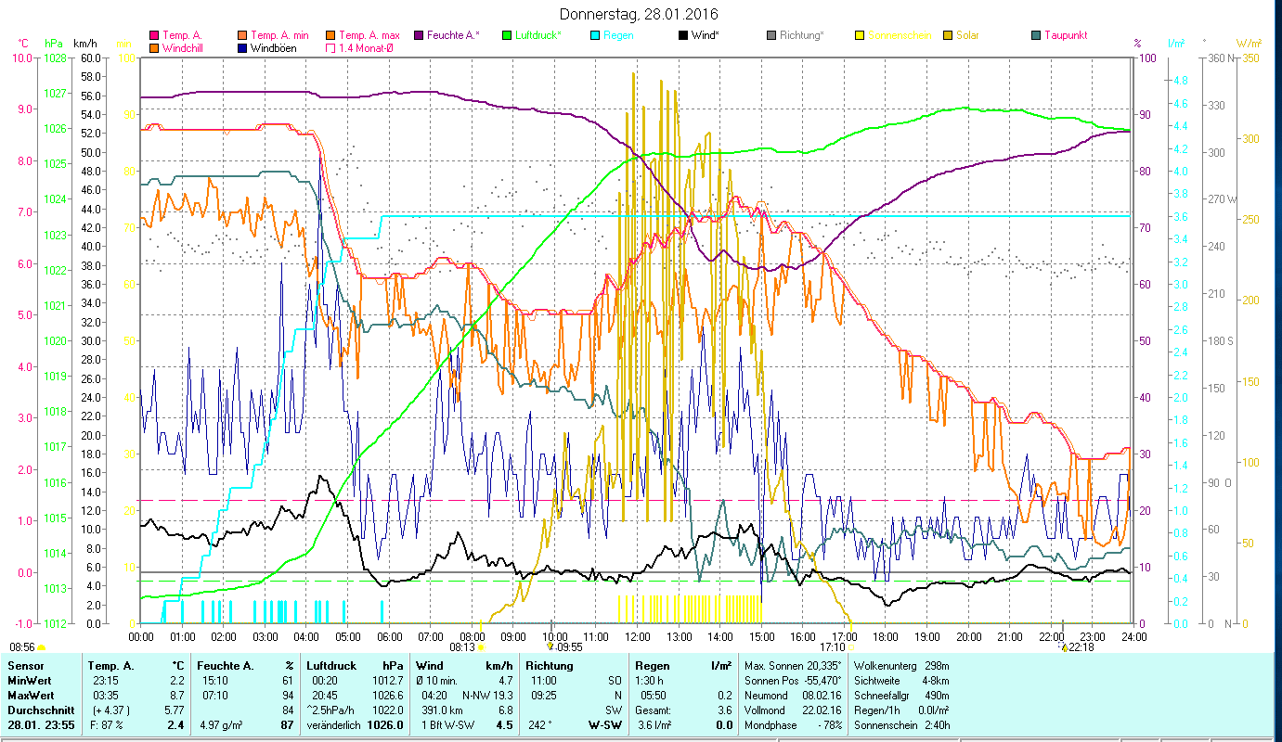Click the sun icon next to 08:56
Viewport: 1282px width, 742px height.
point(42,647)
